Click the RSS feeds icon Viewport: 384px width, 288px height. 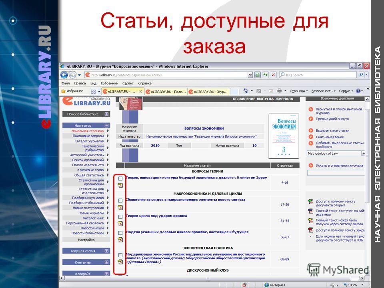[x=258, y=91]
